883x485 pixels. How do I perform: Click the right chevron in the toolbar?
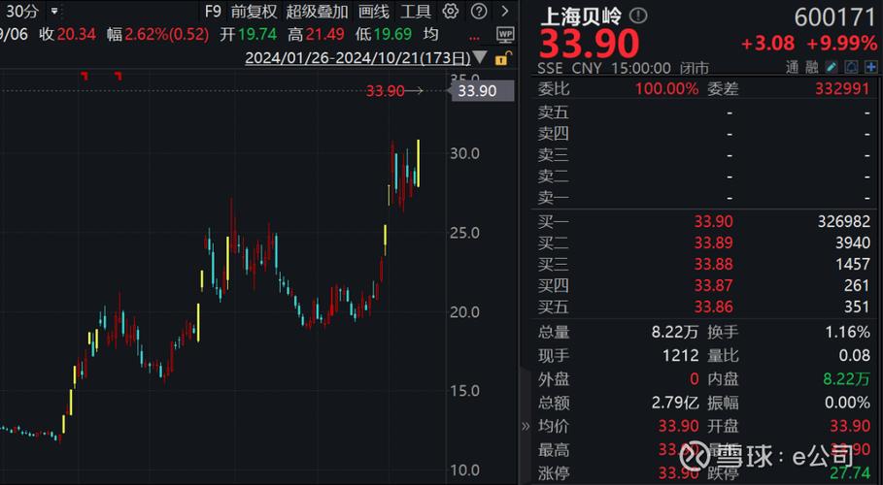click(x=504, y=11)
